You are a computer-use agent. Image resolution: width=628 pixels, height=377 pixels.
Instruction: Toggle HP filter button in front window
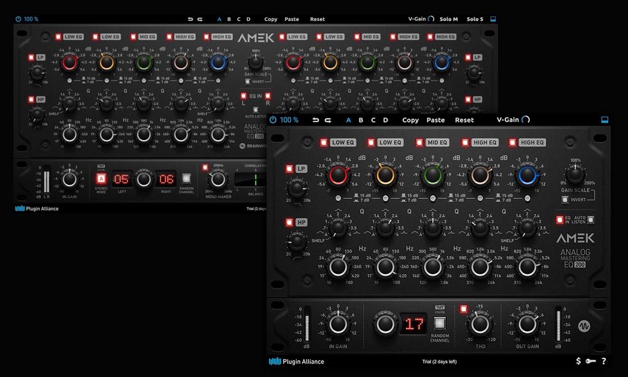click(289, 222)
